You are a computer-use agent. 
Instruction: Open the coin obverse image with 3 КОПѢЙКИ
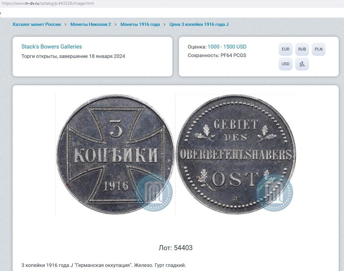click(x=115, y=154)
